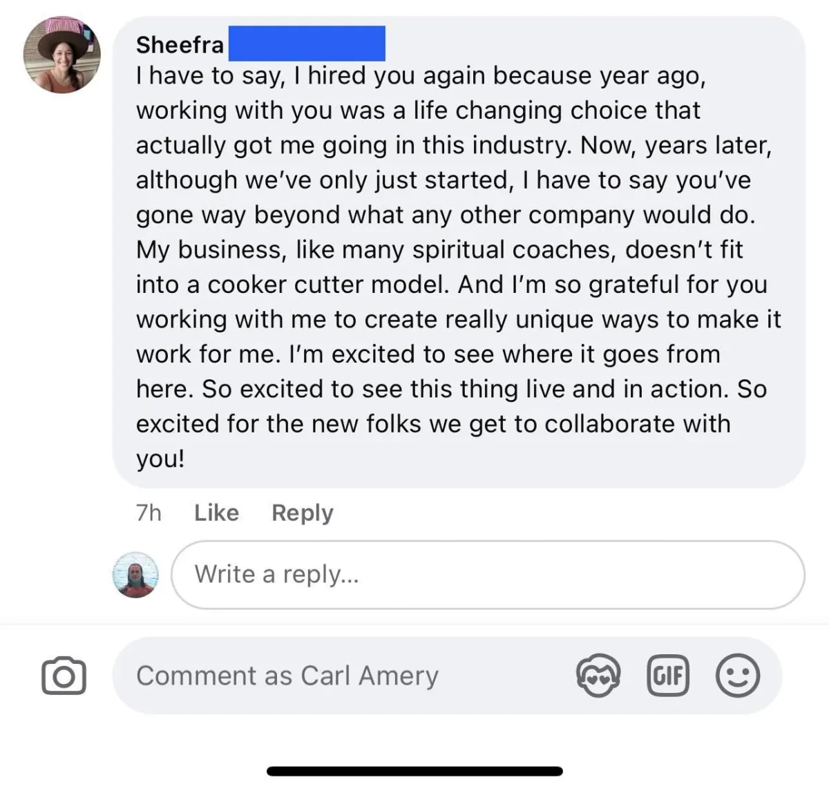Open the avatar stickers picker

tap(598, 675)
